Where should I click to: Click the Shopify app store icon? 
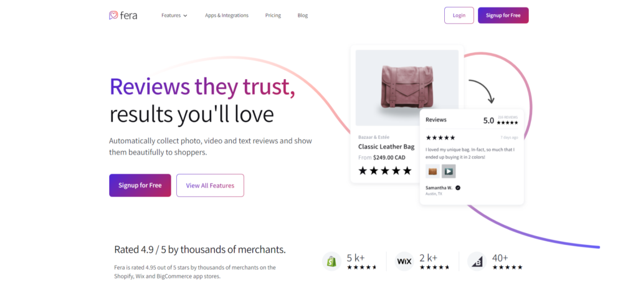click(x=331, y=261)
